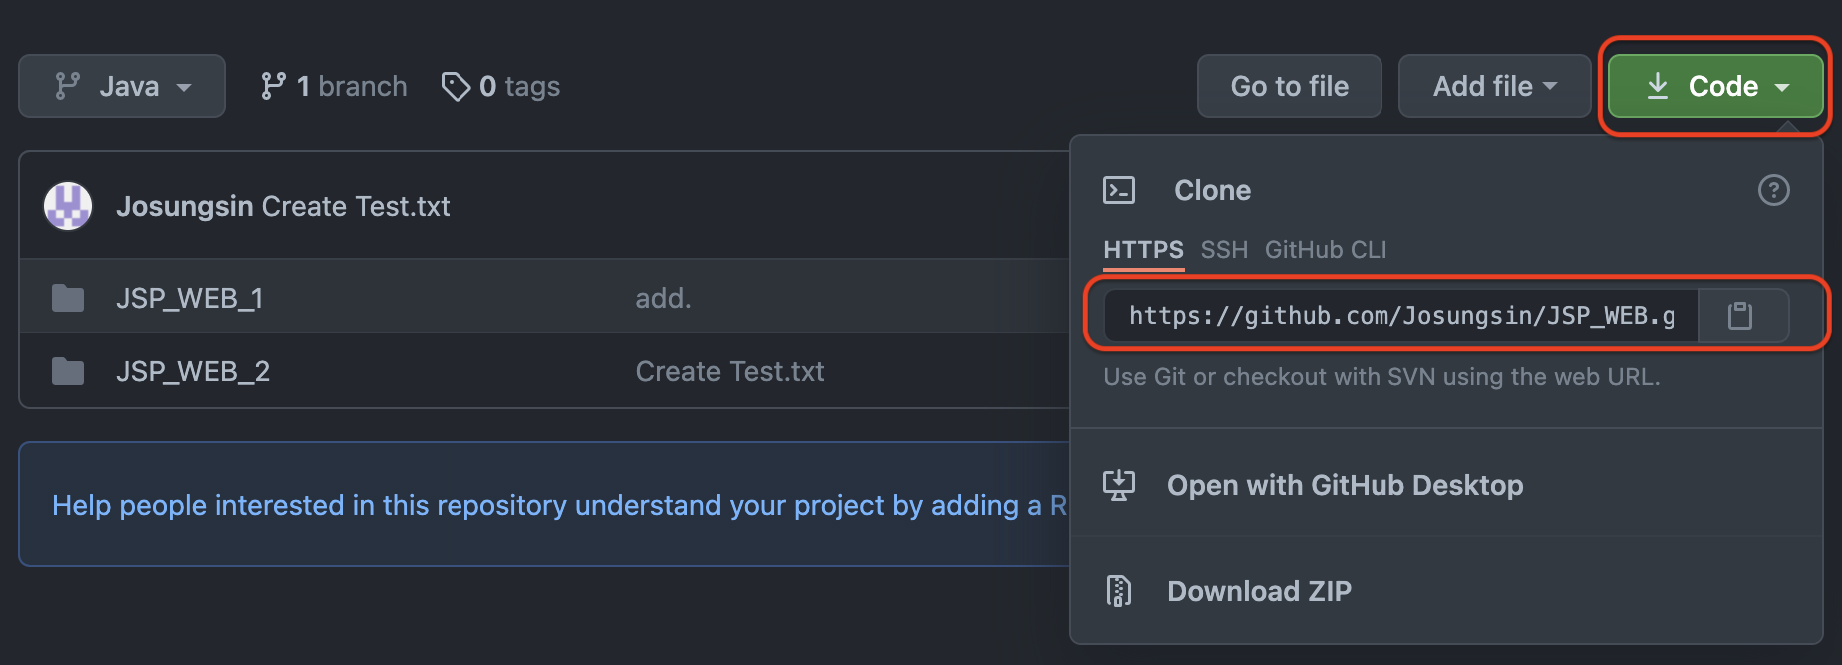
Task: Open the green Code dropdown
Action: coord(1714,86)
